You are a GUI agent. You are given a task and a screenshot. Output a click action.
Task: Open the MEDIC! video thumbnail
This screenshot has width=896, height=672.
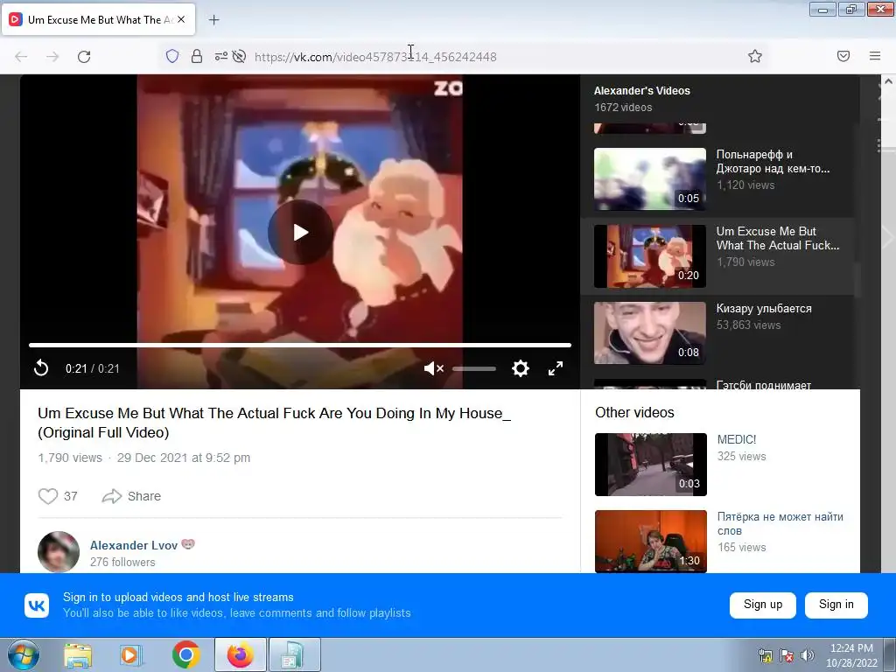tap(651, 465)
